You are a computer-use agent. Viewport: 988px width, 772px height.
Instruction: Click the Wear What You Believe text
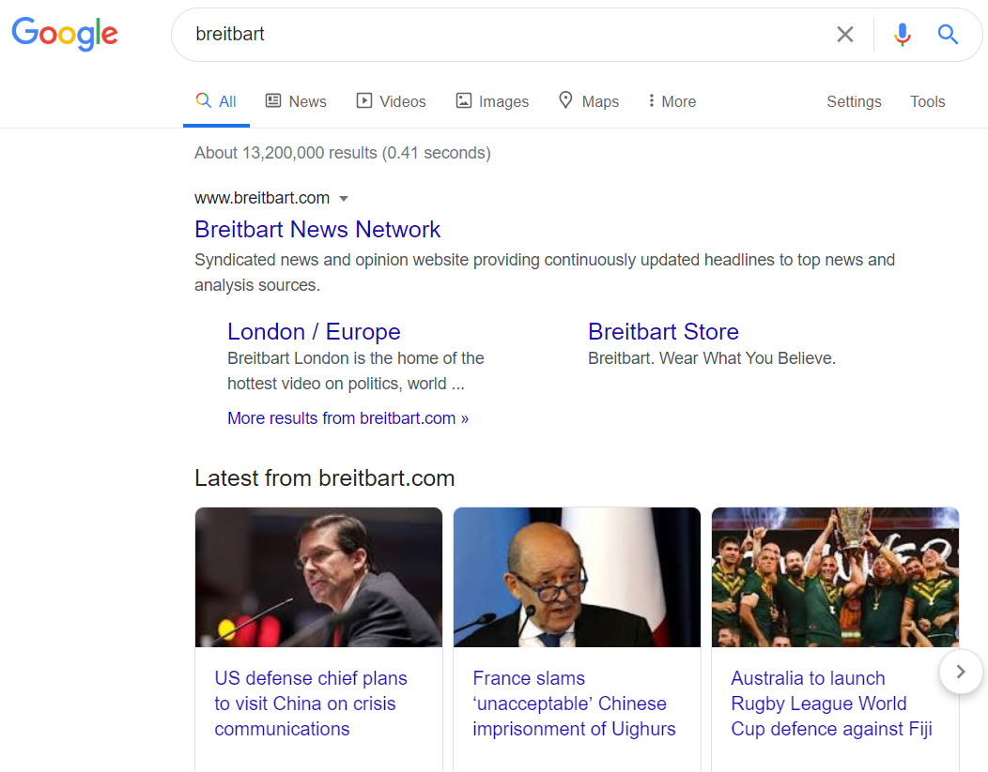[748, 358]
